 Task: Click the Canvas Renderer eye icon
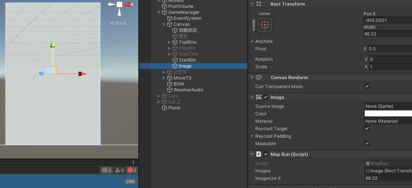(x=259, y=77)
